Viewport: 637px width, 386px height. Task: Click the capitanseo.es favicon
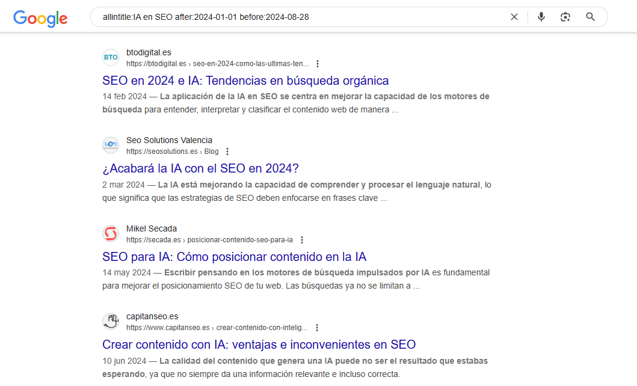coord(111,322)
